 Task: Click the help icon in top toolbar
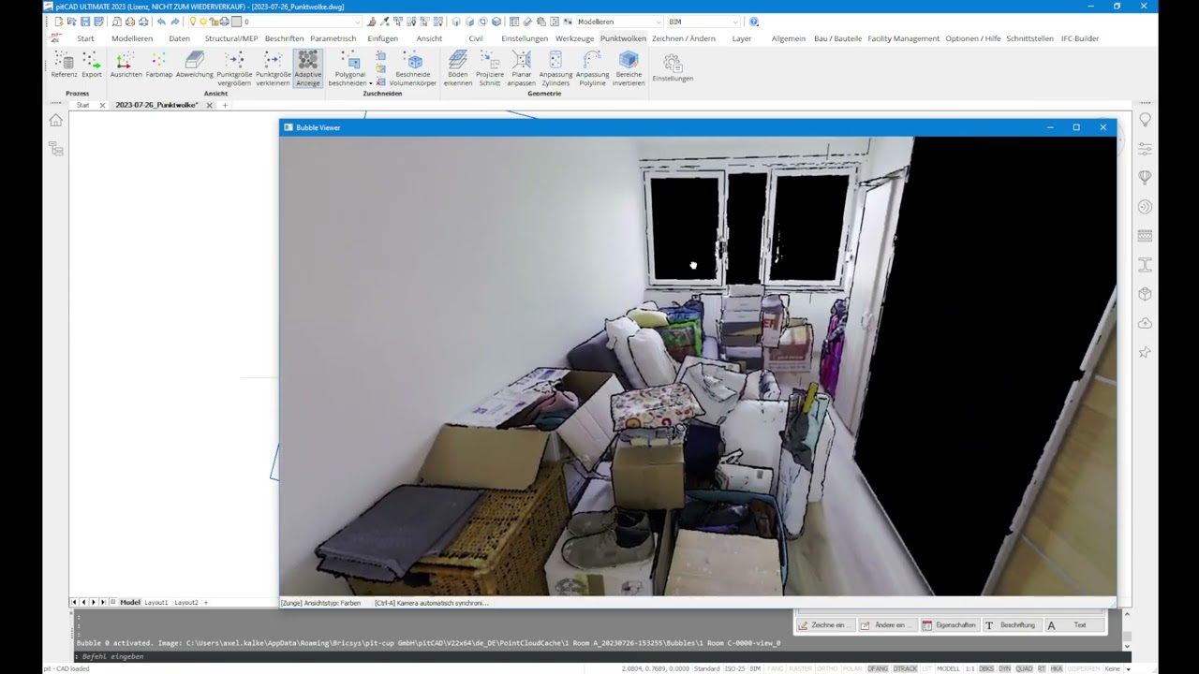click(x=754, y=22)
